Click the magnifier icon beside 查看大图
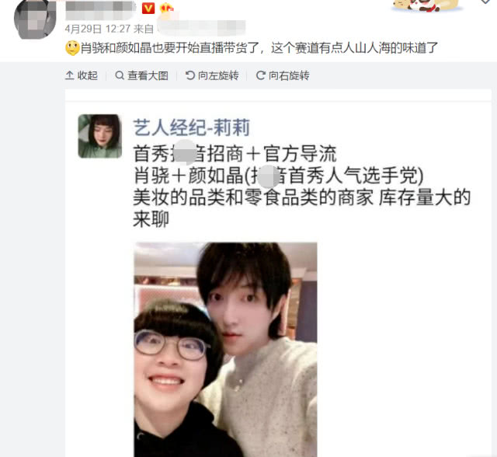This screenshot has height=457, width=497. [x=120, y=75]
